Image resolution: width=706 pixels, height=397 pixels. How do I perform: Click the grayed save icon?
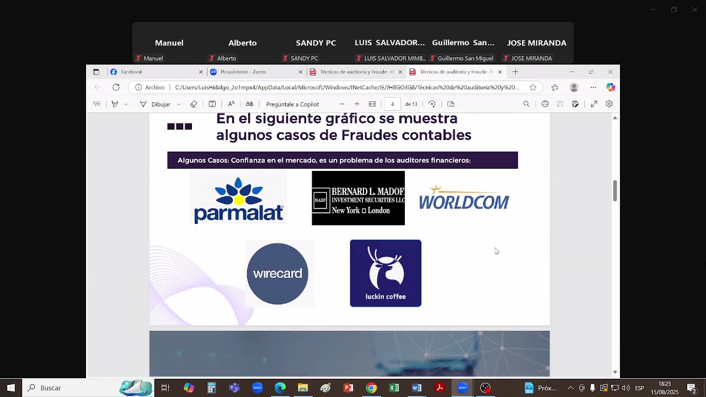click(x=560, y=104)
